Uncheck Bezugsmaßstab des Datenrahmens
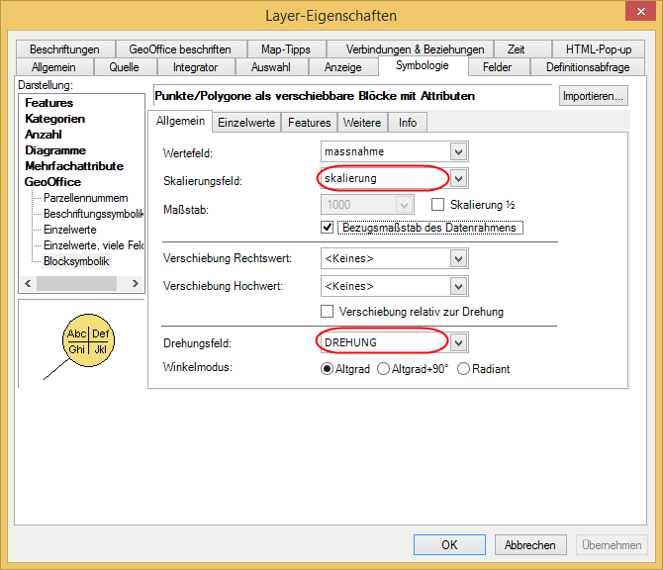Screen dimensions: 663x570 [x=329, y=227]
